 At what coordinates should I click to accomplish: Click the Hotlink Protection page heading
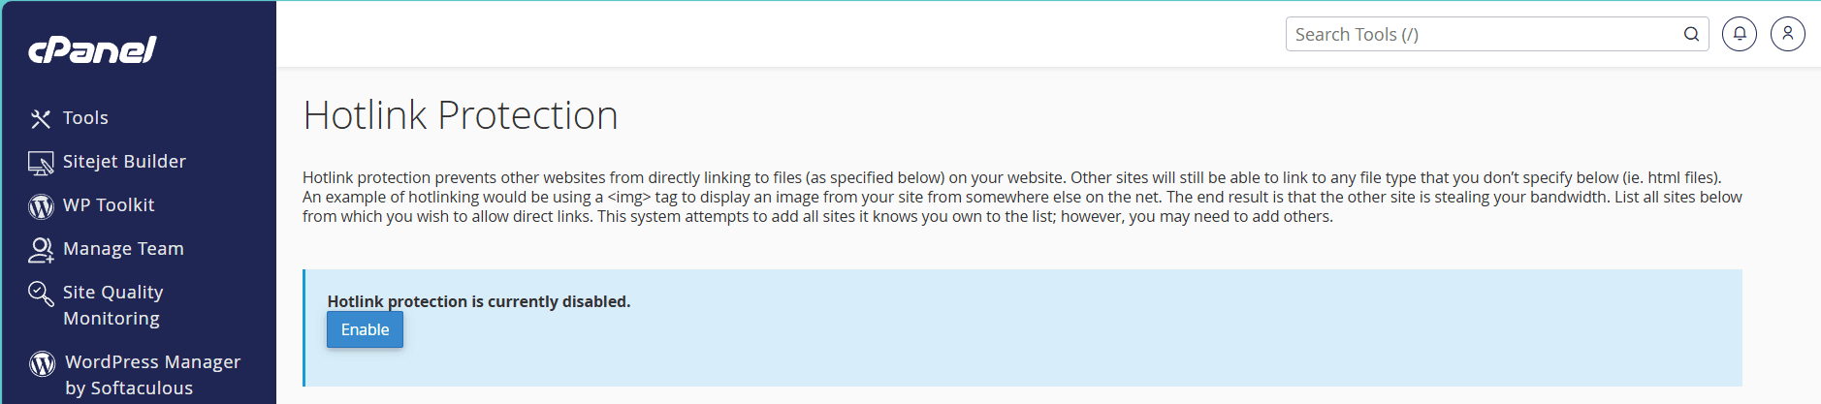461,115
